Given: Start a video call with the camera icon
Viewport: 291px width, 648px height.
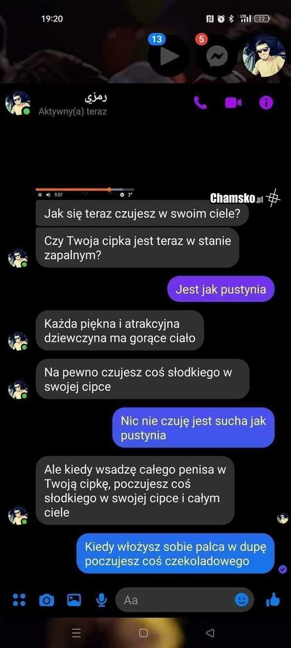Looking at the screenshot, I should pos(233,103).
